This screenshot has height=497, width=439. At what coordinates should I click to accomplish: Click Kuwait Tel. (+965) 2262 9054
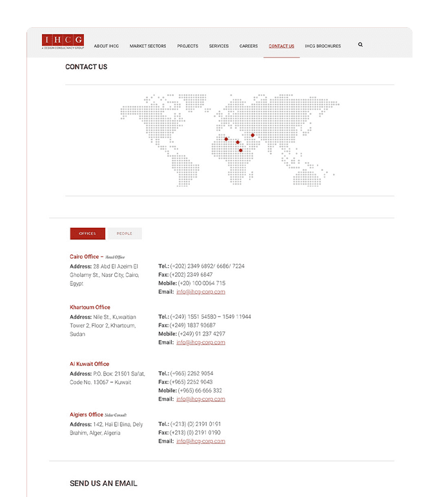[192, 373]
